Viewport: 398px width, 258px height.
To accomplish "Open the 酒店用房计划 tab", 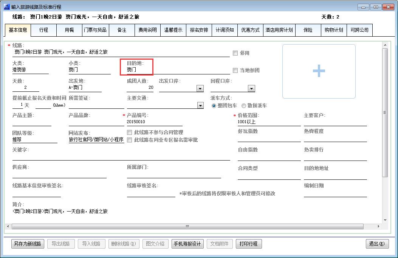I will pos(279,30).
